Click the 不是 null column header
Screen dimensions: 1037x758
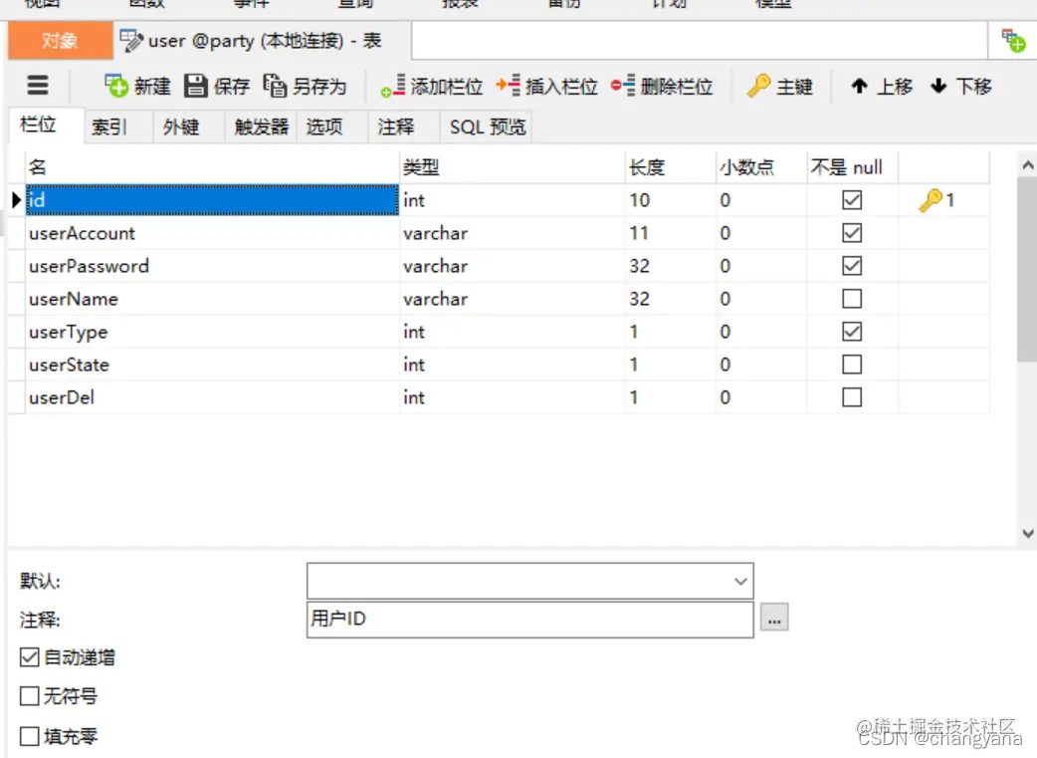click(853, 166)
